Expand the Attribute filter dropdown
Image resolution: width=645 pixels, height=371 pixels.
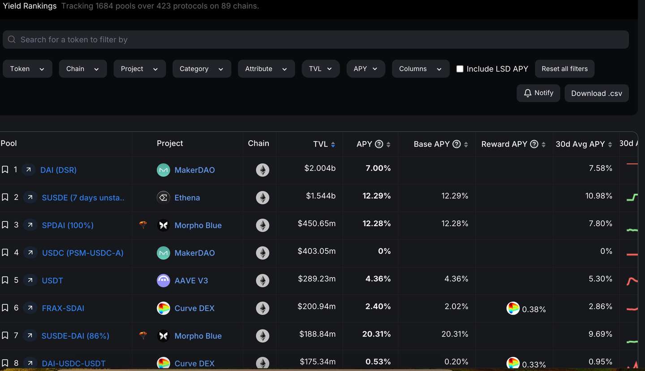pyautogui.click(x=267, y=69)
